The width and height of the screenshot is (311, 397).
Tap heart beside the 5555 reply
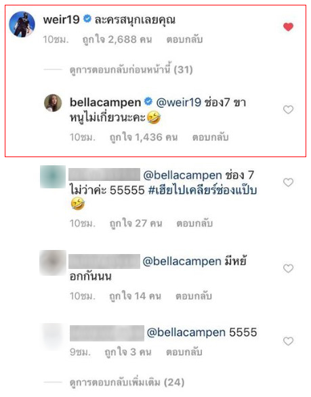(288, 341)
